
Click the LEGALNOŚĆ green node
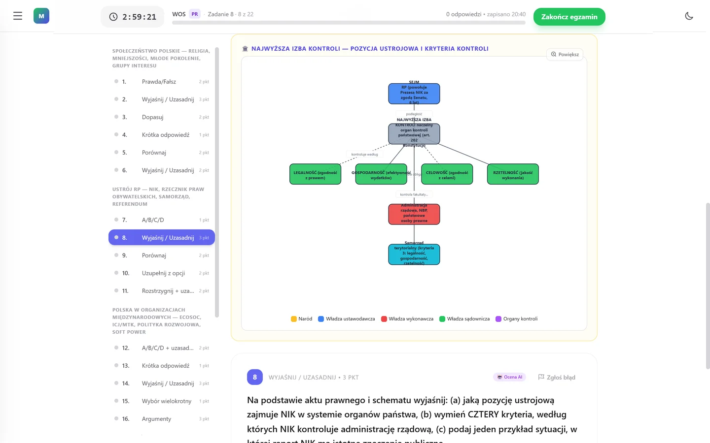tap(316, 174)
